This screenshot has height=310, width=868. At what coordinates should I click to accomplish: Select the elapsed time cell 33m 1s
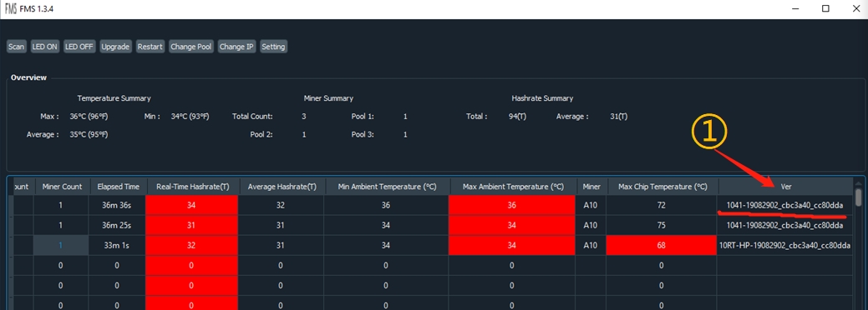coord(118,245)
